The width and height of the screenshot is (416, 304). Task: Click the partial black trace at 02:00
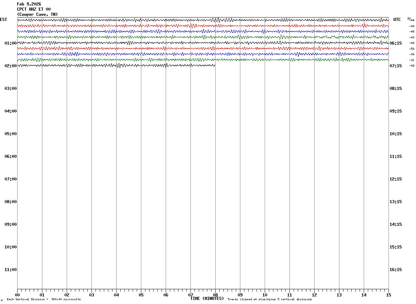(x=116, y=65)
